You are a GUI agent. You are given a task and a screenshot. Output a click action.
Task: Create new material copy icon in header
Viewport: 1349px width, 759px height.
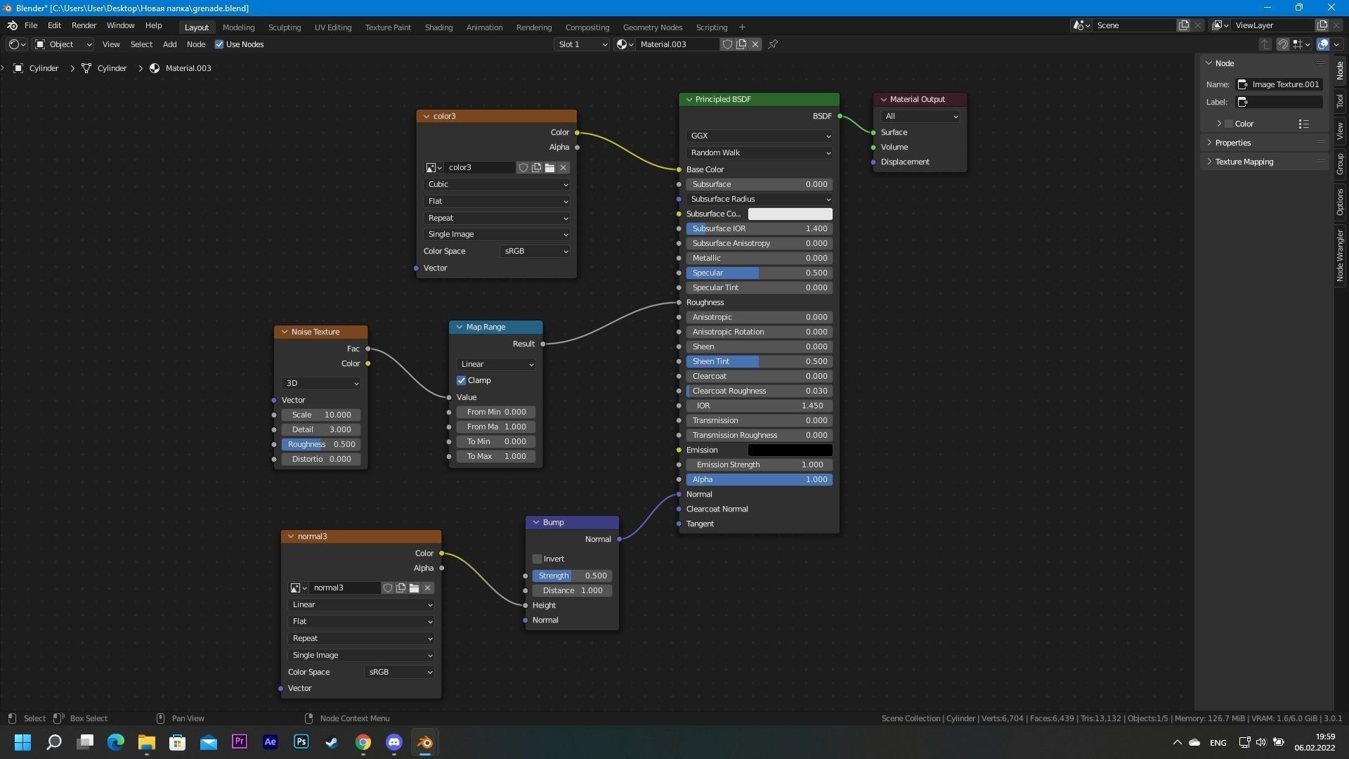click(741, 44)
